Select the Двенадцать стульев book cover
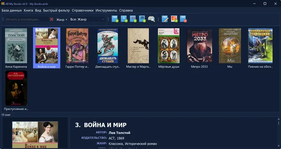Image resolution: width=281 pixels, height=149 pixels. point(108,46)
